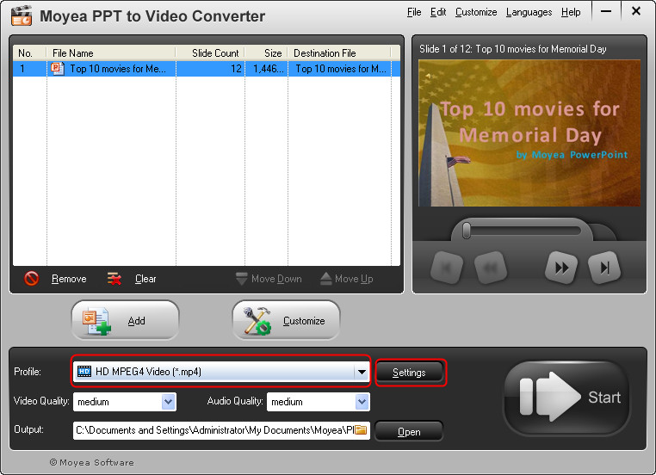Open the Help menu
This screenshot has width=656, height=475.
coord(571,12)
